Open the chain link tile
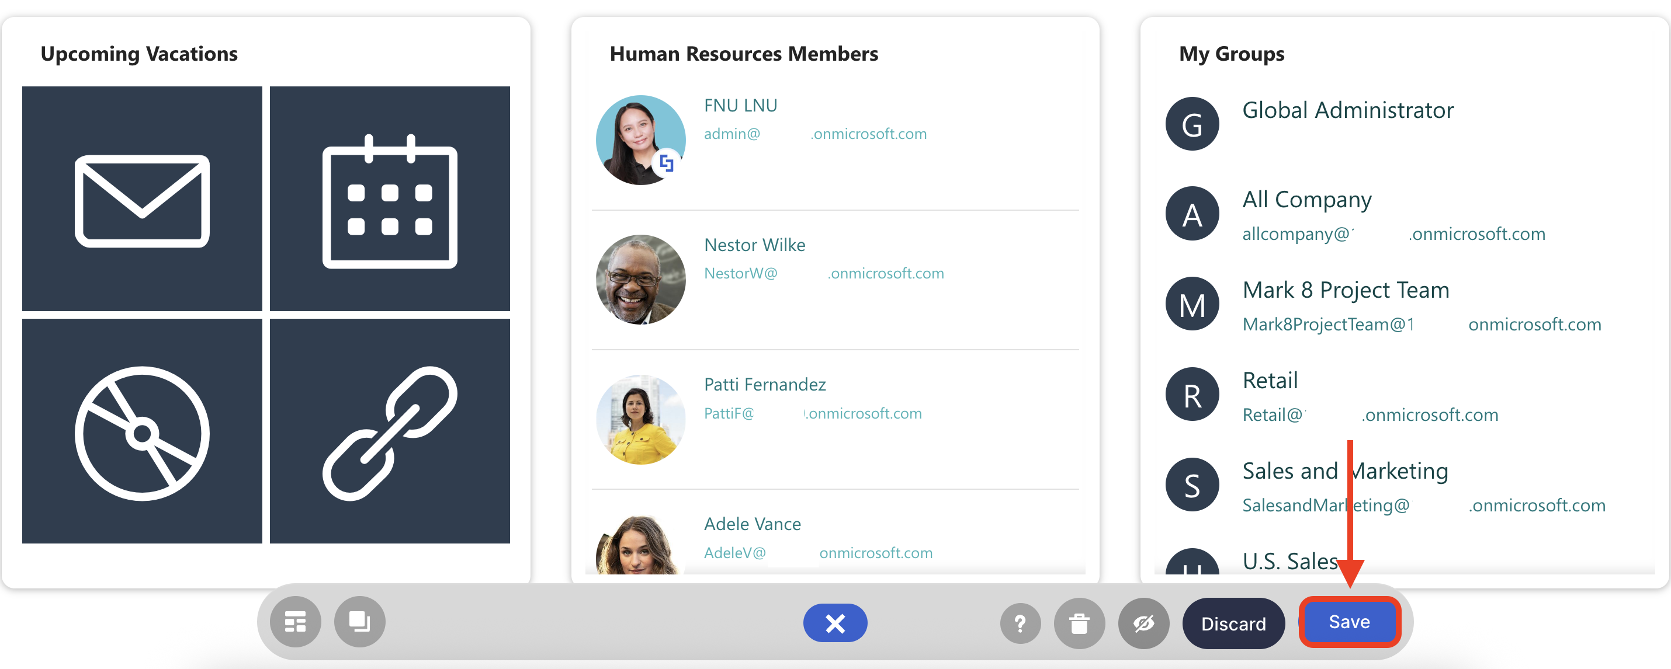Screen dimensions: 1671x669 pos(389,432)
